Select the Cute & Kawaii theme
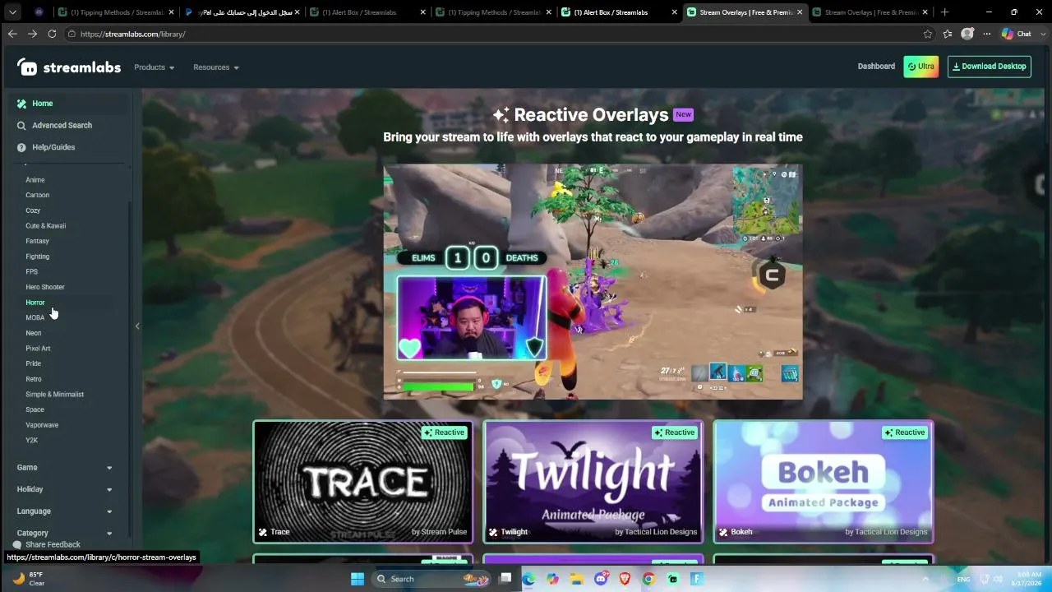The width and height of the screenshot is (1052, 592). coord(45,226)
